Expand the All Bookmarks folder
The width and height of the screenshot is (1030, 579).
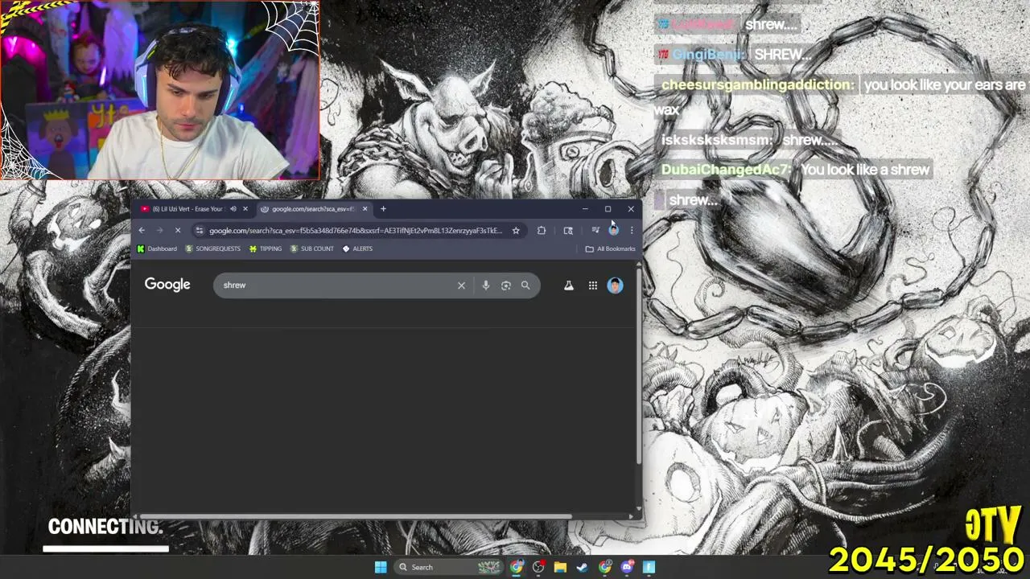click(611, 249)
